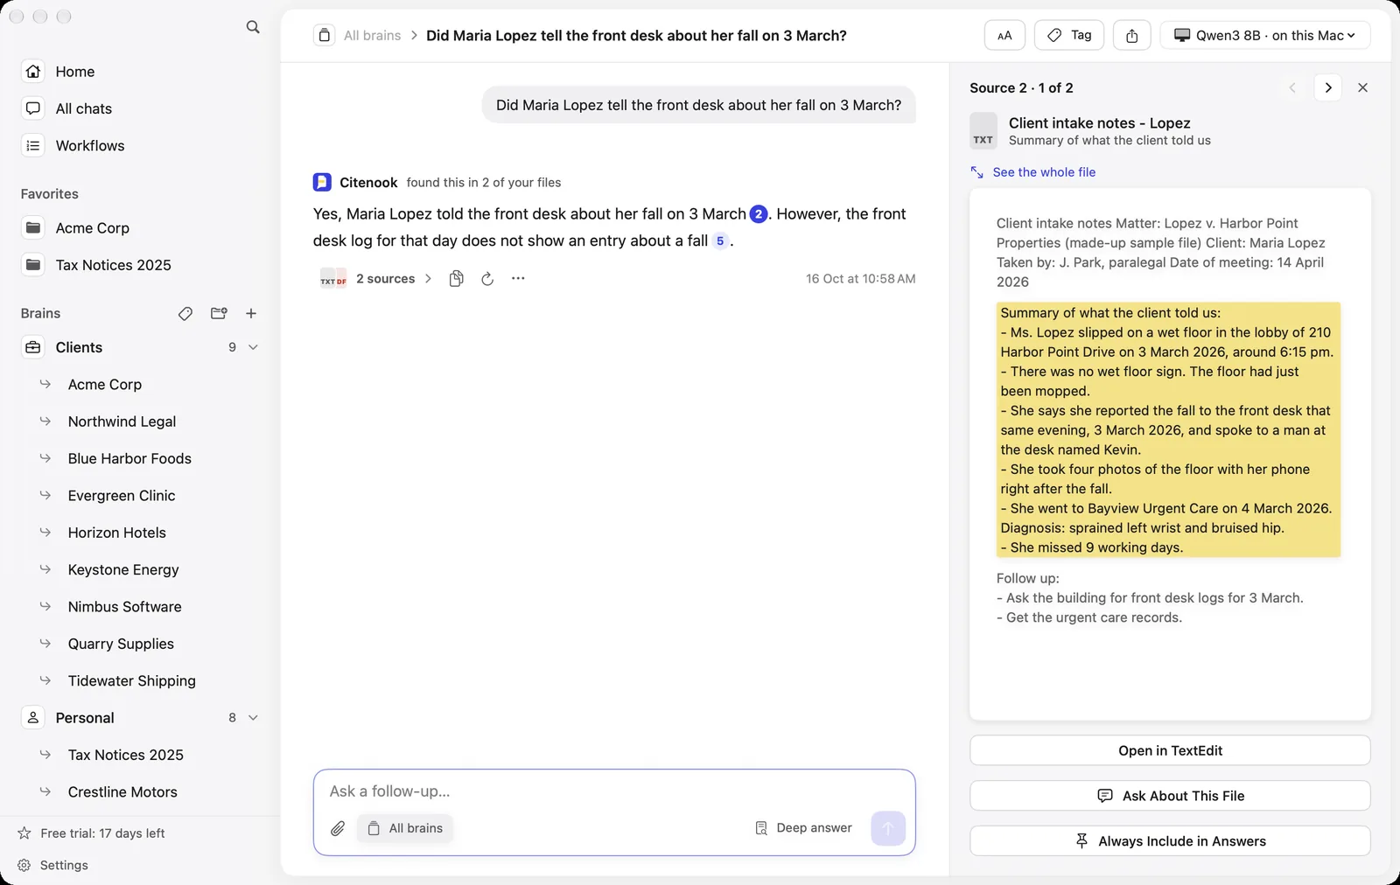Open Acme Corp favorite folder

tap(140, 228)
